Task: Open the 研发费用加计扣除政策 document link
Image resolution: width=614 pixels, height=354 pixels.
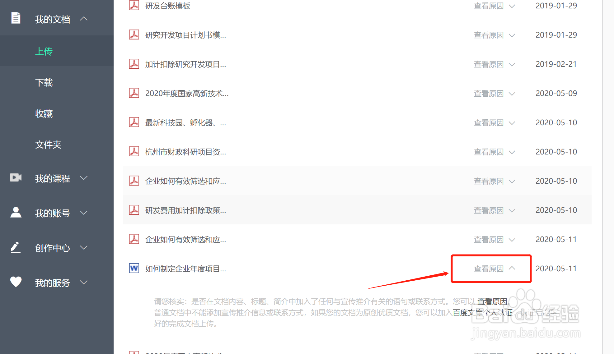Action: pos(186,210)
